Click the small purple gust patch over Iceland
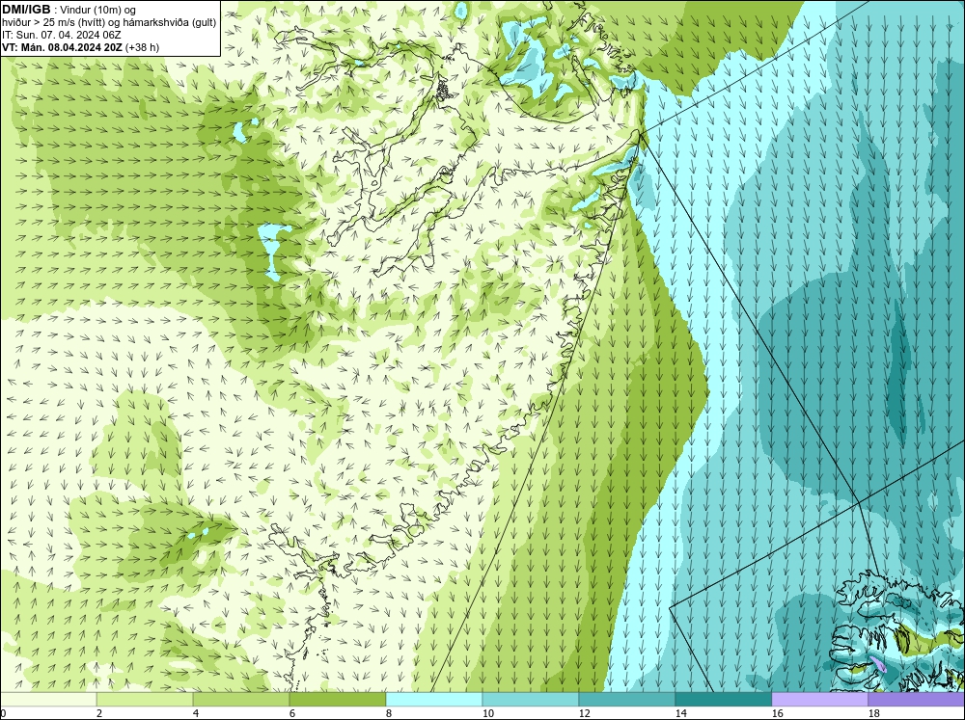 click(877, 663)
